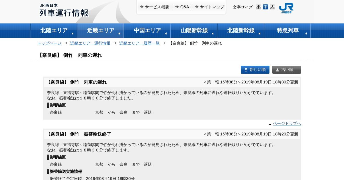This screenshot has height=180, width=344.
Task: Click the blue JR West logo
Action: pos(286,8)
